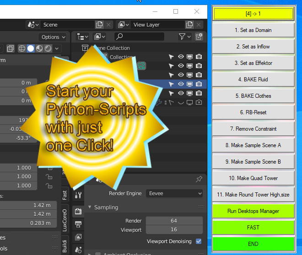Open the Output properties tab

[x=78, y=224]
